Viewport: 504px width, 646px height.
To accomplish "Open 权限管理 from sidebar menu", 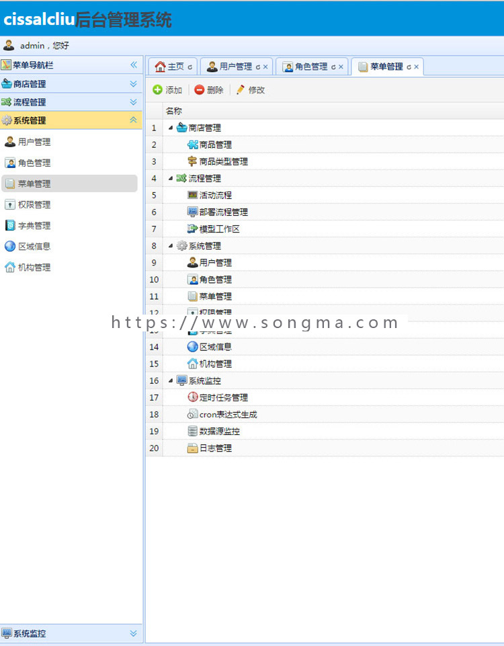I will click(x=69, y=205).
